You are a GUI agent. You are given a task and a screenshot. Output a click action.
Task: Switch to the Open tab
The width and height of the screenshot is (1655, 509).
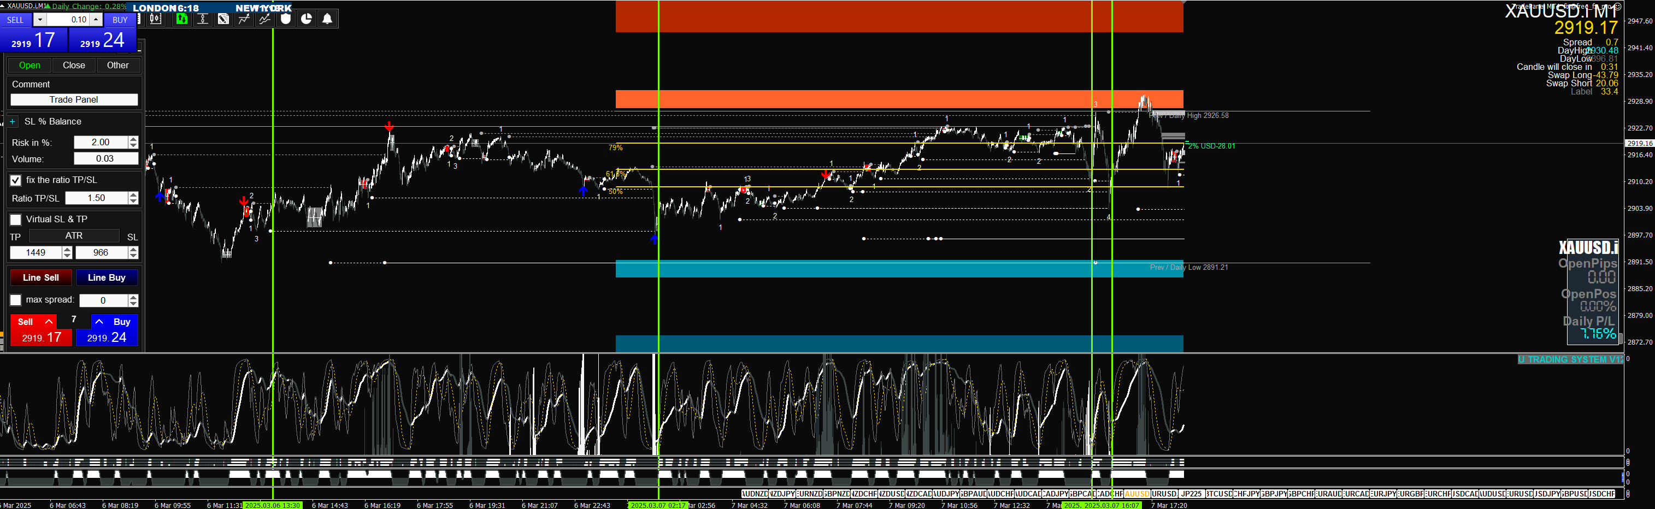click(30, 66)
